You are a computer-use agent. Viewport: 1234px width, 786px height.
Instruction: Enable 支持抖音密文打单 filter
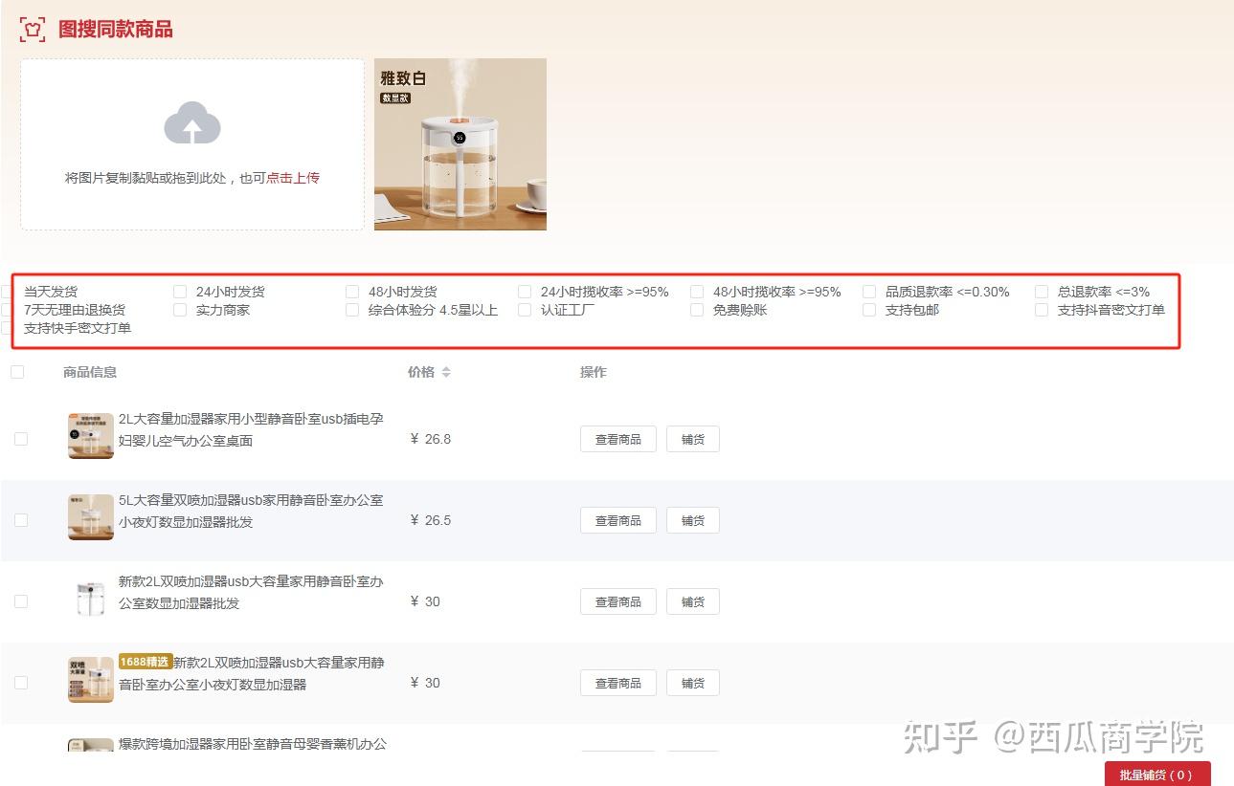coord(1041,309)
